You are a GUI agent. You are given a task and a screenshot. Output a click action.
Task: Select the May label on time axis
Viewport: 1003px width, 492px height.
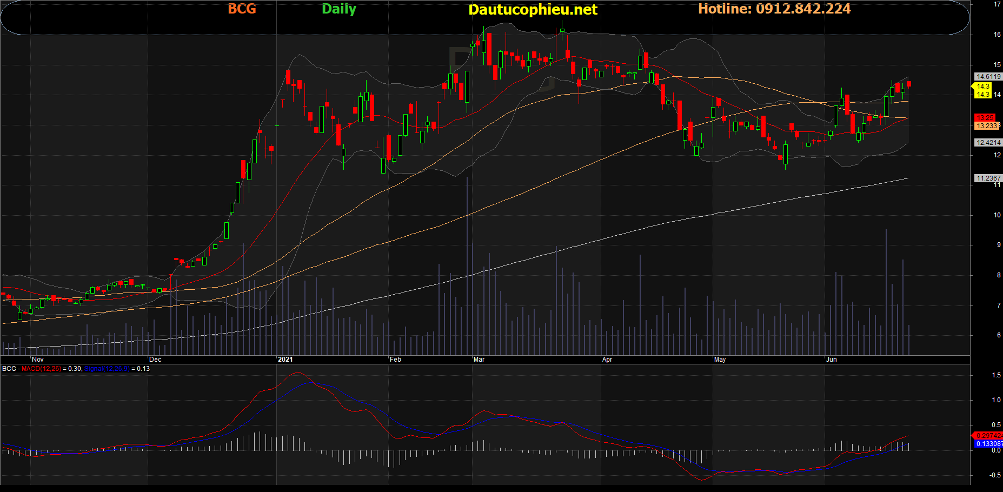pos(720,360)
